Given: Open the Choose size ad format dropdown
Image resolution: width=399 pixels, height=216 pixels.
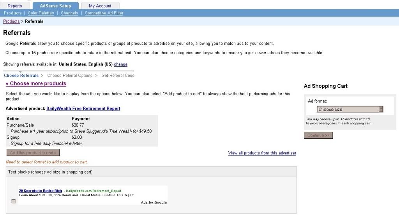Looking at the screenshot, I should (x=350, y=109).
